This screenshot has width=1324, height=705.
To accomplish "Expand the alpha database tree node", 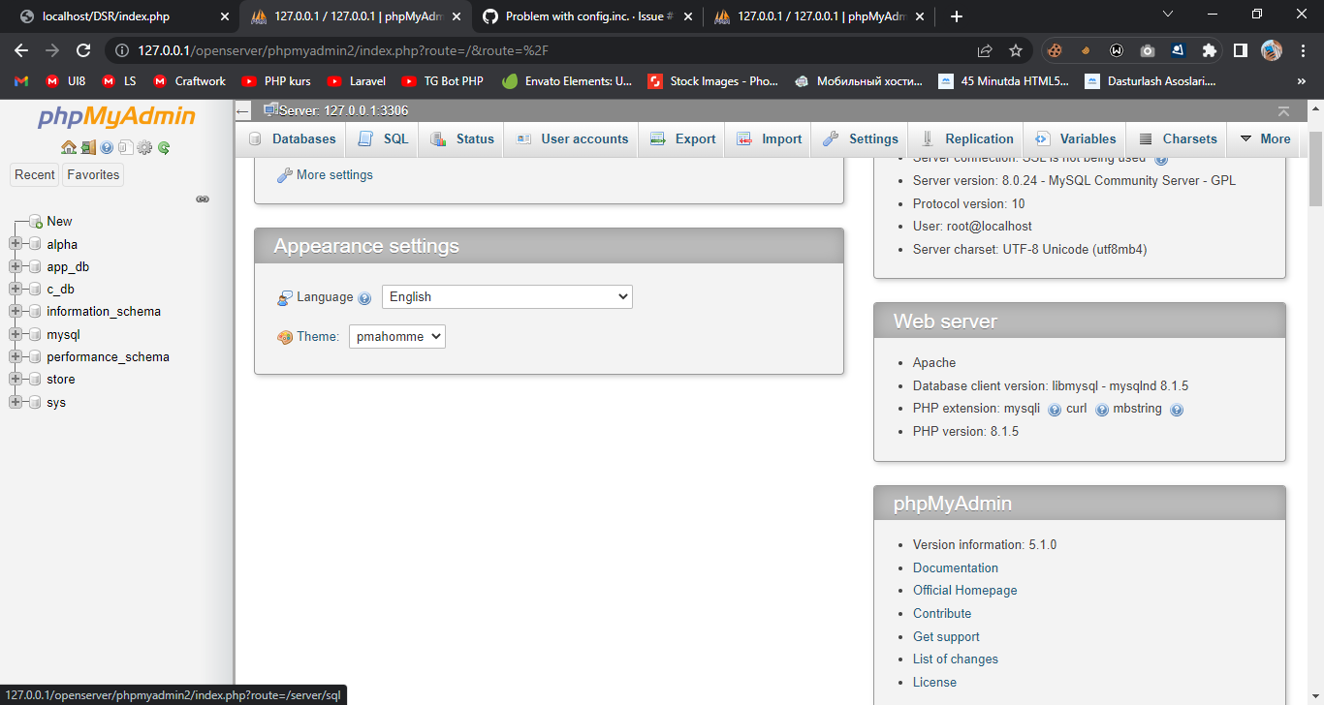I will coord(16,244).
